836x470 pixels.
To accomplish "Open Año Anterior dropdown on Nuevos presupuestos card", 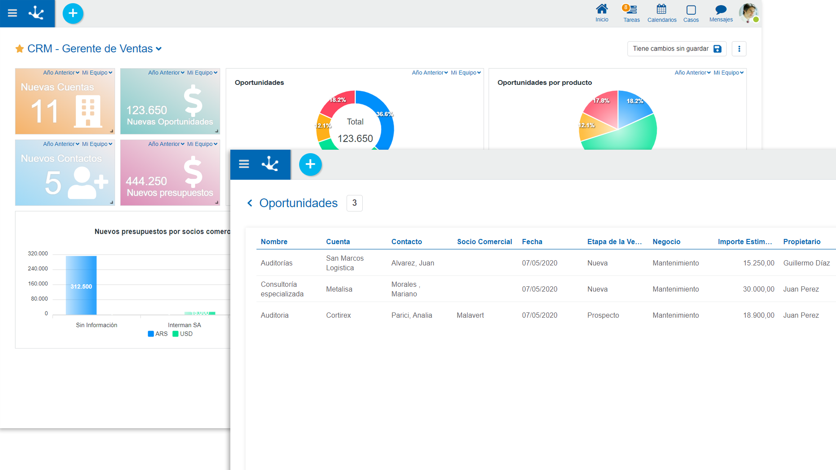I will 166,144.
